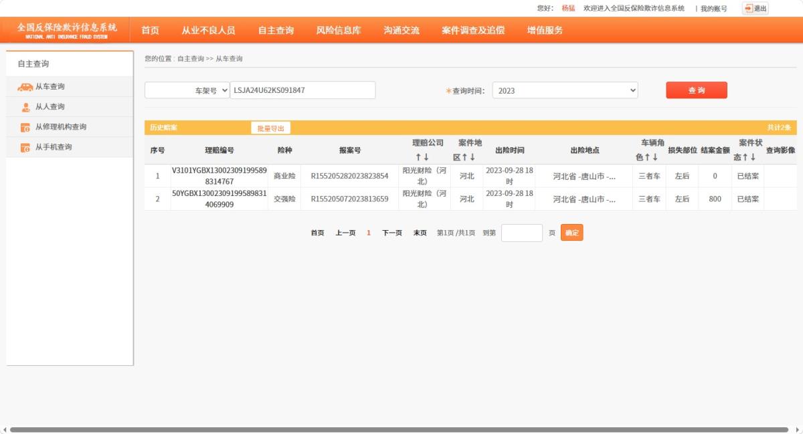Open 案件调查及追偿 navigation menu
803x434 pixels.
pos(473,30)
